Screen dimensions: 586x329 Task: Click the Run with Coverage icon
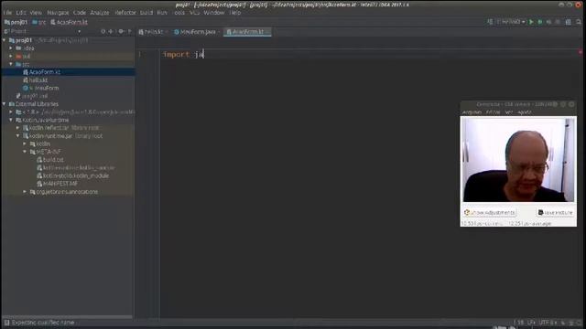548,22
